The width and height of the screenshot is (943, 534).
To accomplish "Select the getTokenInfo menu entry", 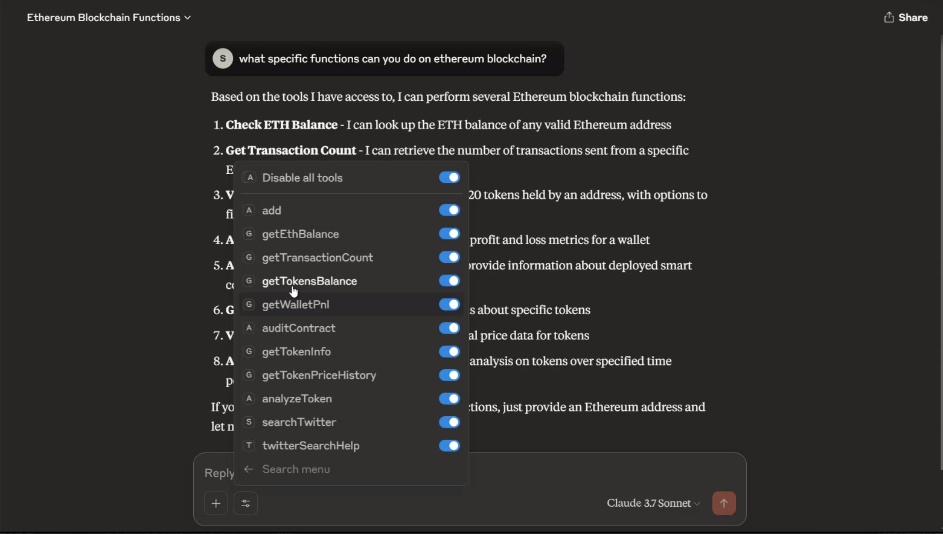I will point(351,352).
